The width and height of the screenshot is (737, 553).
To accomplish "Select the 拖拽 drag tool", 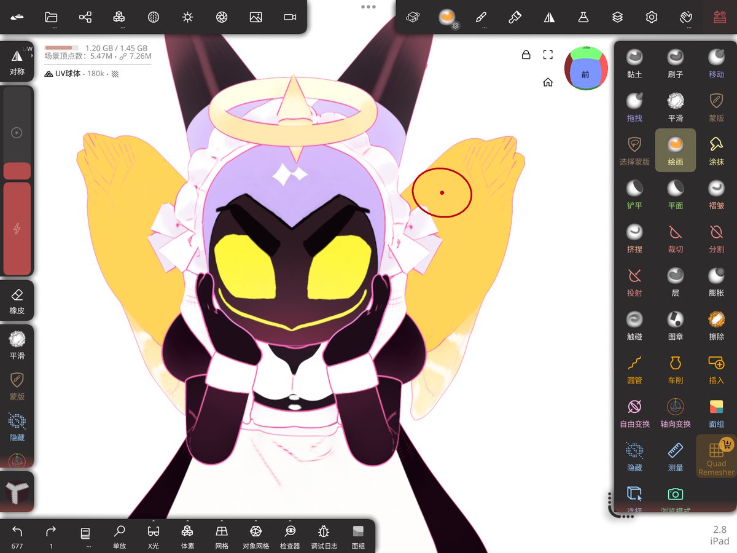I will pos(634,107).
